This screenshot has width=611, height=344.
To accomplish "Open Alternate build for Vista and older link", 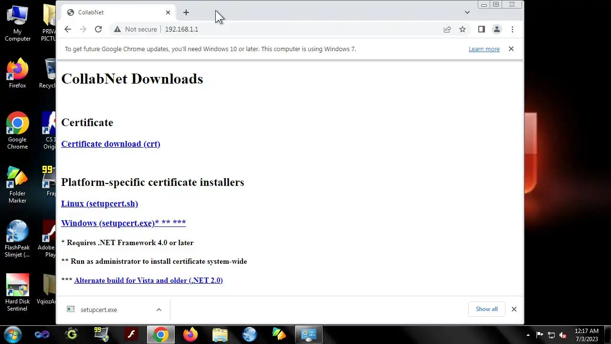I will (x=148, y=280).
